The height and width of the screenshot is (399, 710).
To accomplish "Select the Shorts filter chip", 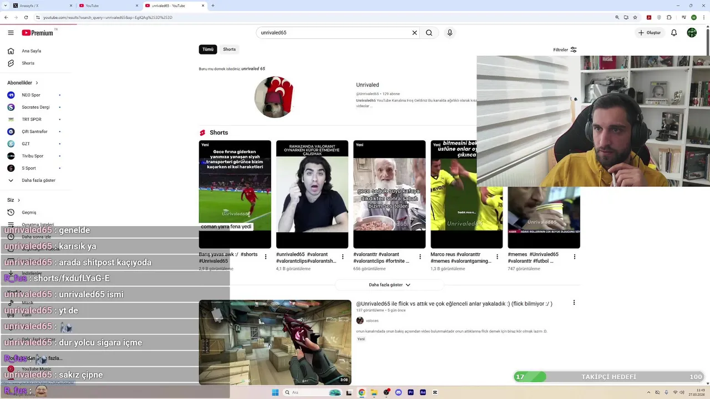I will pos(229,49).
